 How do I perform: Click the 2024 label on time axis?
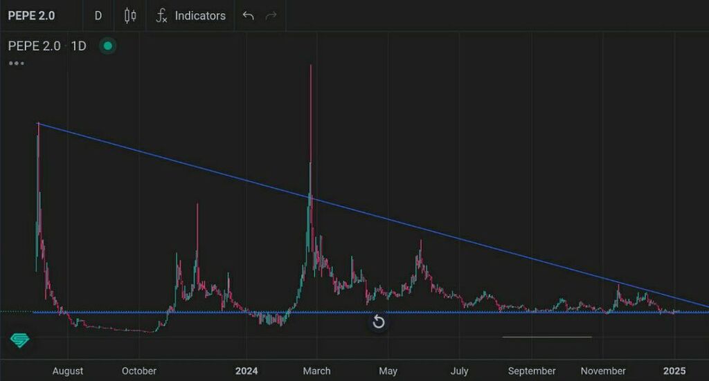coord(246,371)
